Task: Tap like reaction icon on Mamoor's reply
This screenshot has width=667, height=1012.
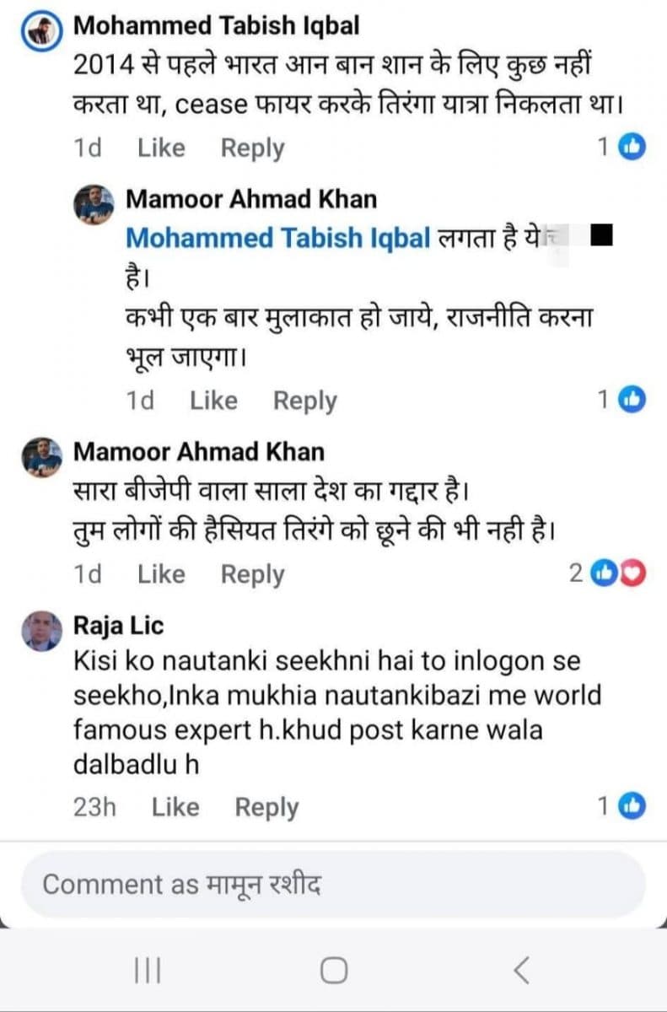Action: (632, 401)
